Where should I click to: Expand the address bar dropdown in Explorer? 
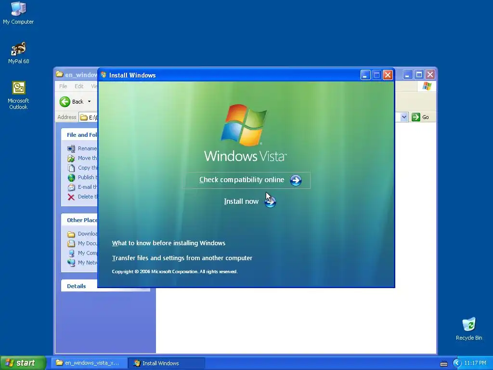404,117
